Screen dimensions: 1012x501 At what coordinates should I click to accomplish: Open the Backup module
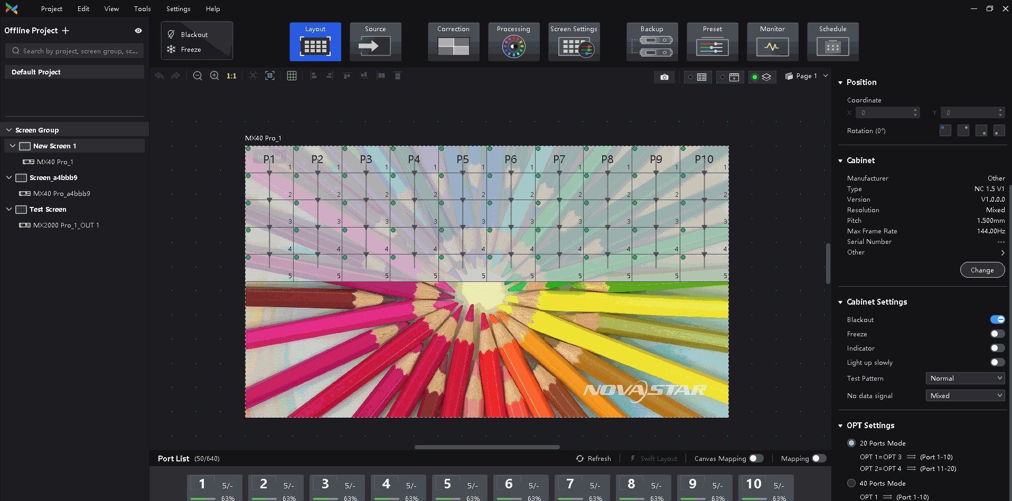[x=652, y=42]
